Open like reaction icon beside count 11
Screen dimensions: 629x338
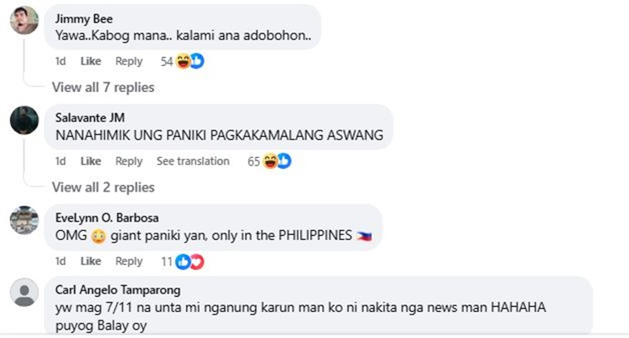coord(183,262)
